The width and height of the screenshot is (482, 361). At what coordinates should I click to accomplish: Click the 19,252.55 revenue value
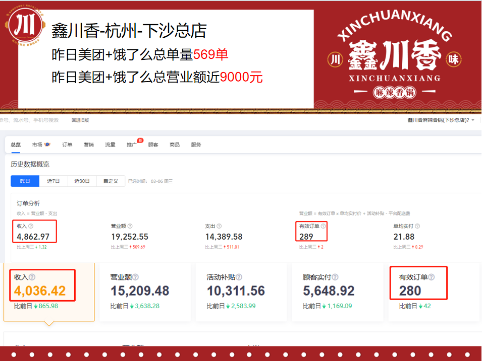tap(130, 237)
